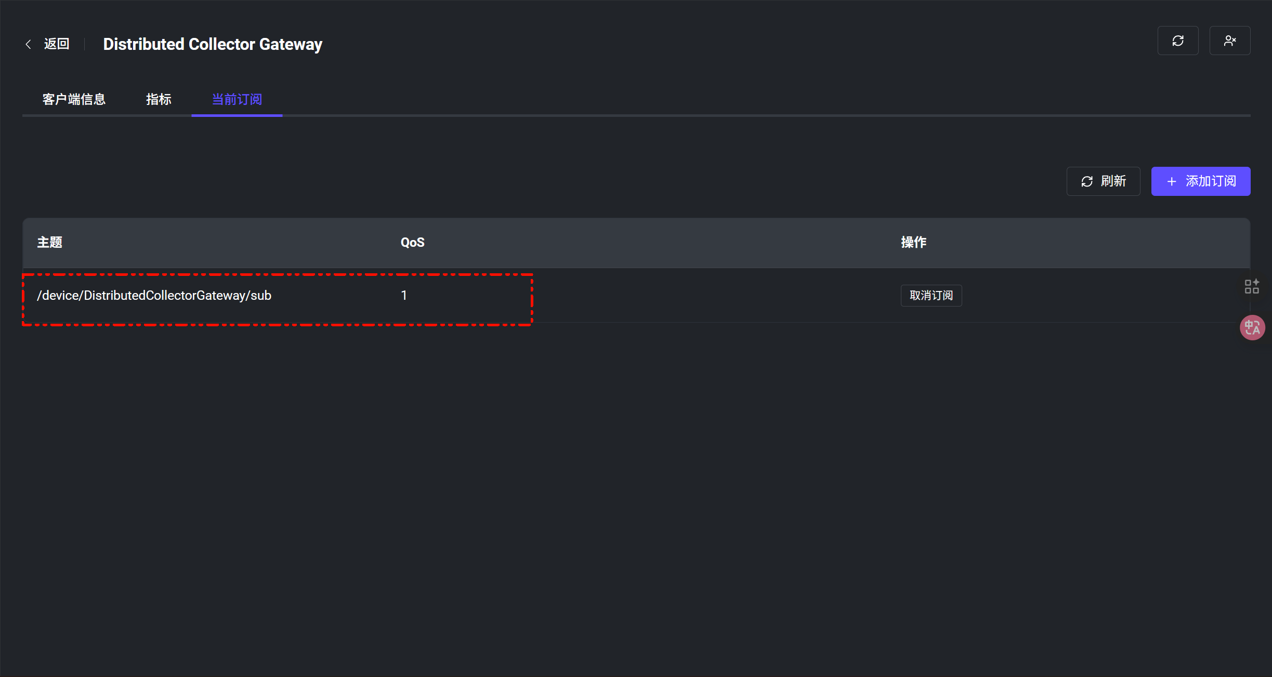1272x677 pixels.
Task: Select the 当前订阅 tab
Action: click(237, 99)
